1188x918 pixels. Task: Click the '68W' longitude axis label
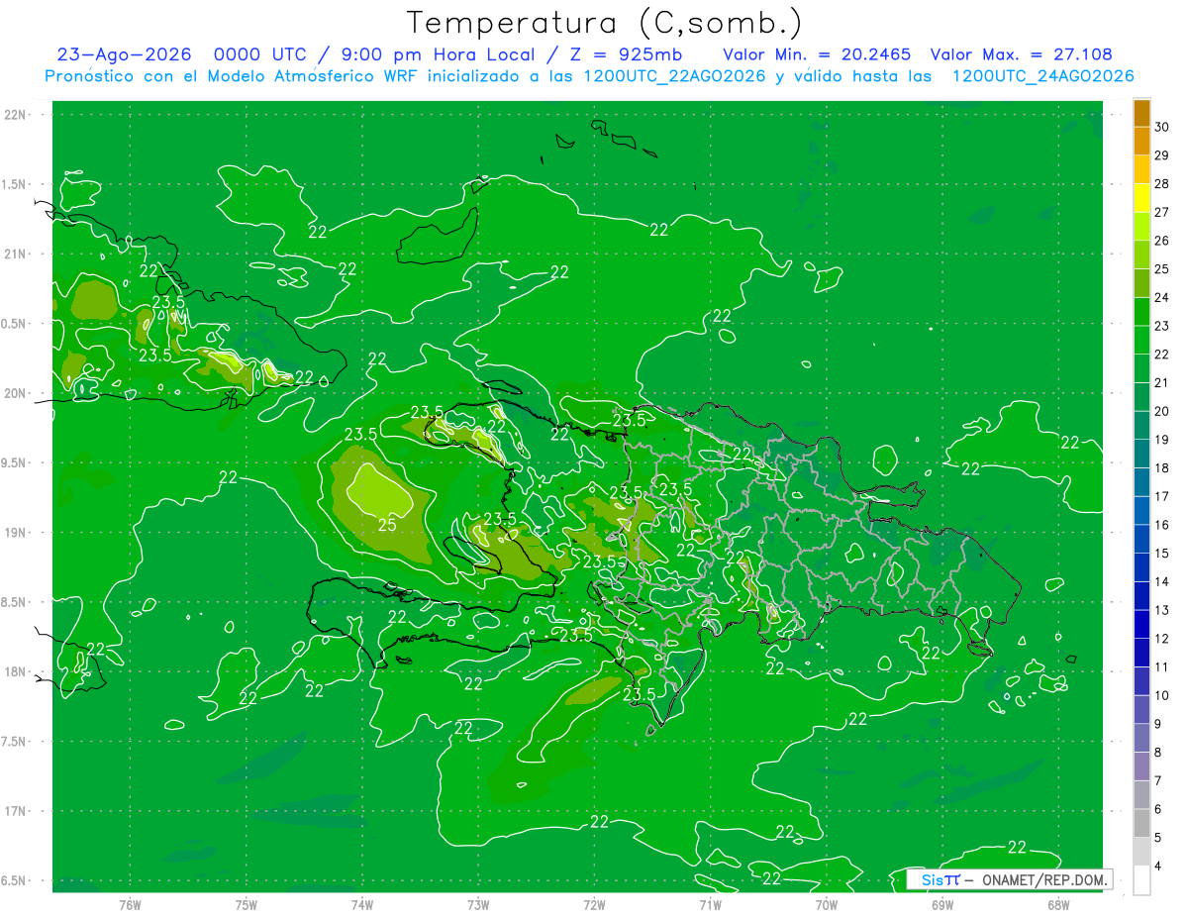[1057, 905]
